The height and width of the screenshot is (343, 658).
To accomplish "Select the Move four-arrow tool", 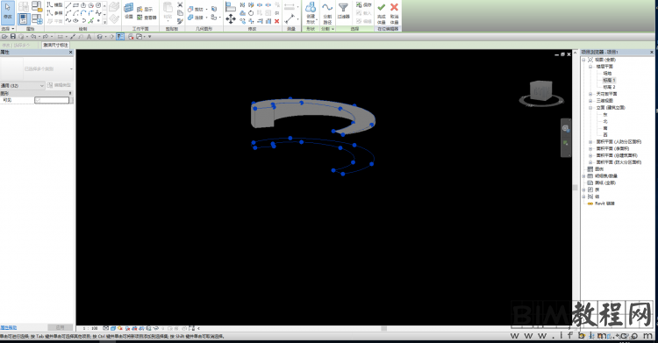I will 231,18.
